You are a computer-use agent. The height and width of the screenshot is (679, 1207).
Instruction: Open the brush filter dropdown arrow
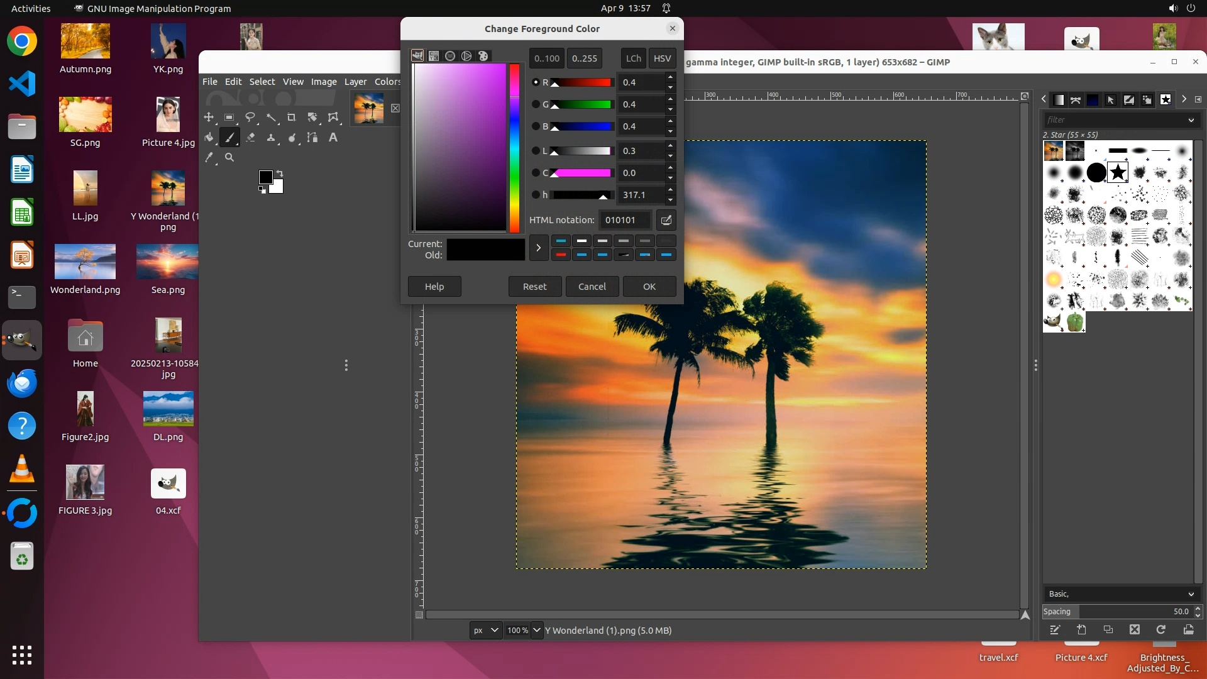pos(1191,120)
